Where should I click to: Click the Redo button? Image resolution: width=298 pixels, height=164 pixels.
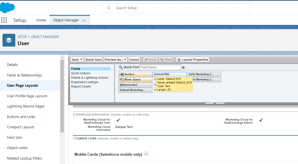[x=166, y=60]
